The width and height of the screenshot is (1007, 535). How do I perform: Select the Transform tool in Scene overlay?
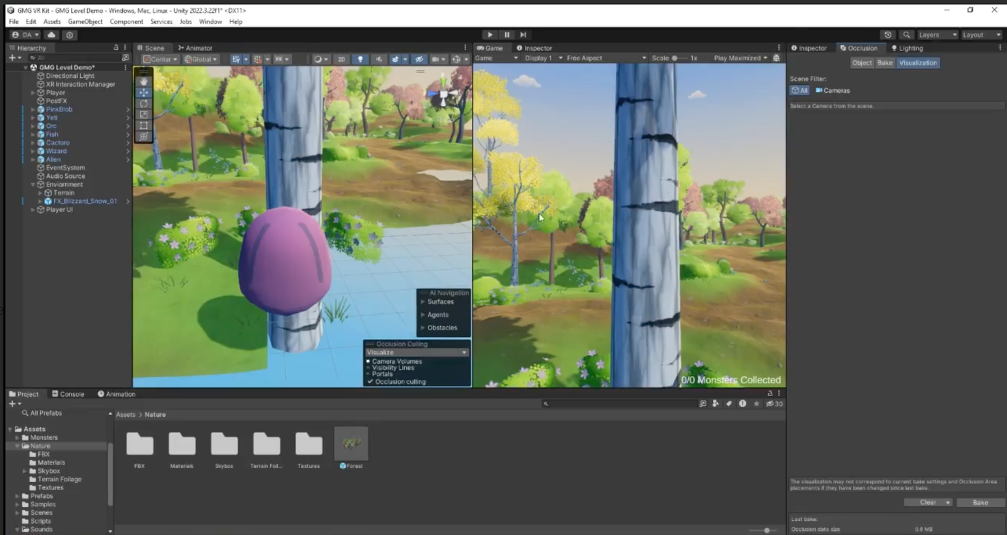pyautogui.click(x=144, y=136)
